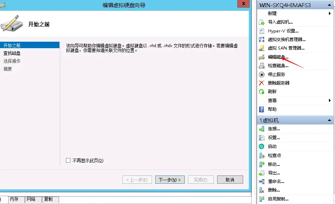Expand the 查看 submenu arrow
This screenshot has height=204, width=335.
(x=330, y=100)
